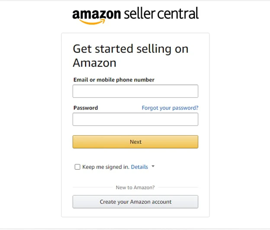270x230 pixels.
Task: Focus the Email or mobile phone number field
Action: click(x=135, y=91)
